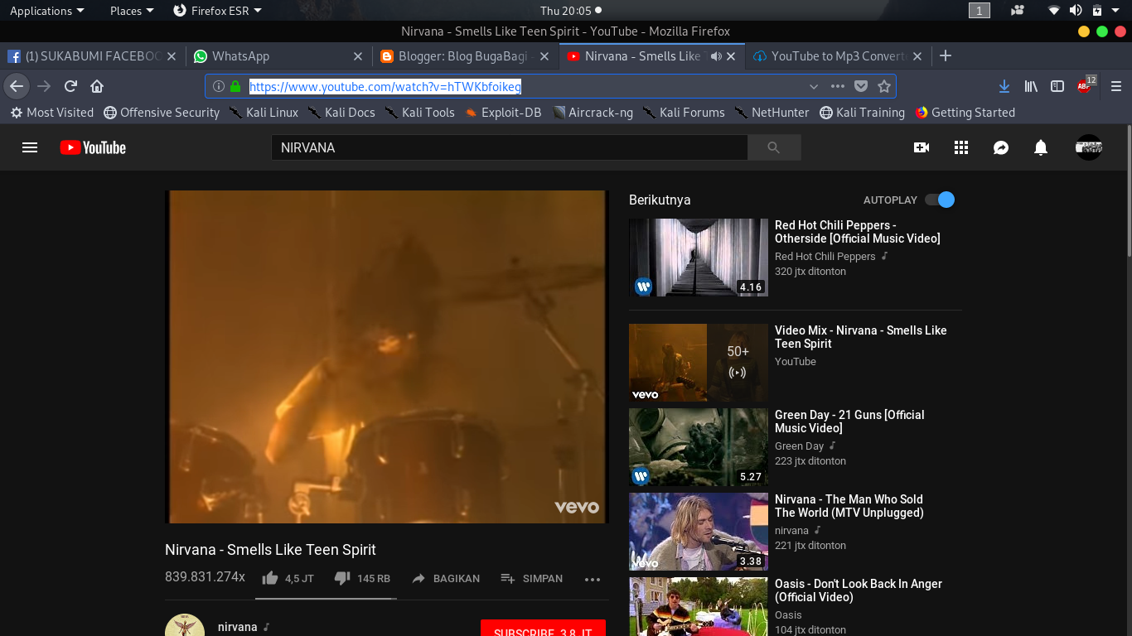Open a new Firefox tab
This screenshot has width=1132, height=636.
point(946,56)
